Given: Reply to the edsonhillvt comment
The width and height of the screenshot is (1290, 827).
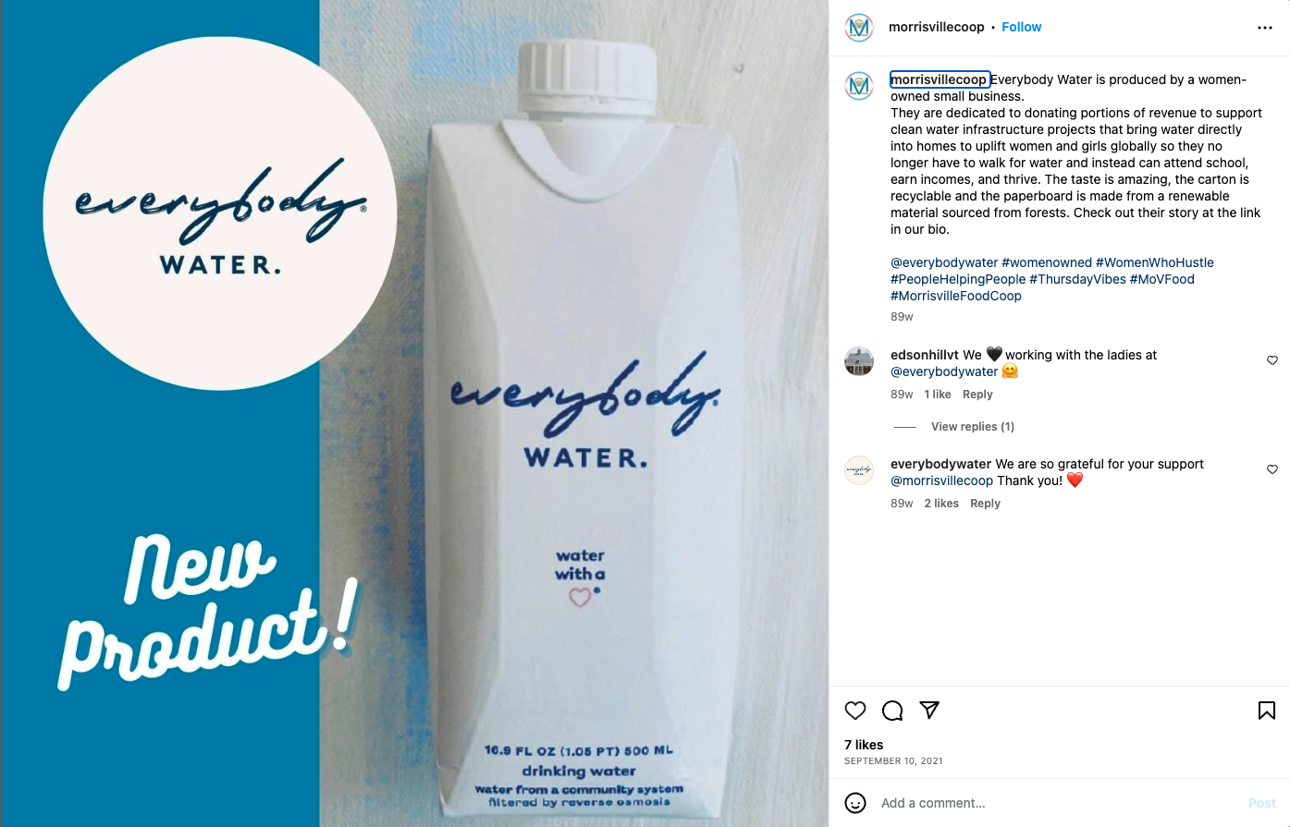Looking at the screenshot, I should point(977,395).
